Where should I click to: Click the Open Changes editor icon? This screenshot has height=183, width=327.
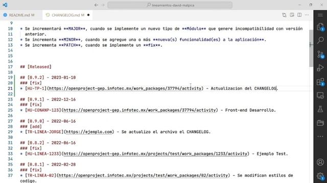coord(284,15)
